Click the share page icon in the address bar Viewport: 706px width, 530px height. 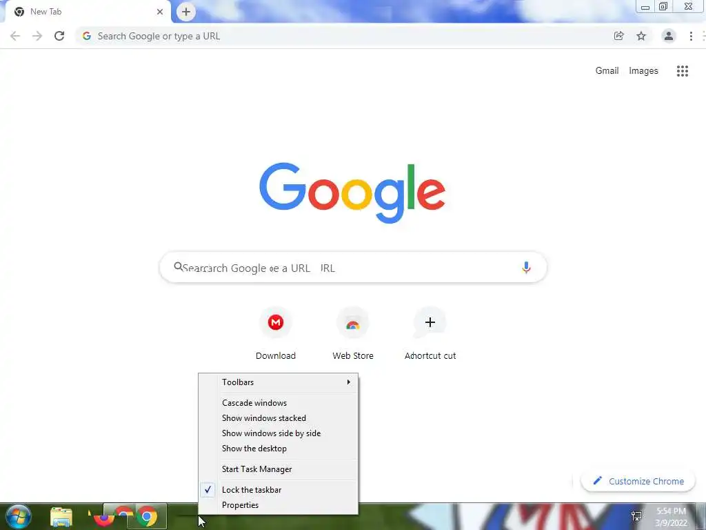[x=618, y=36]
